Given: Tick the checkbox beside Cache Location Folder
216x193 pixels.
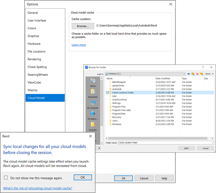Looking at the screenshot, I should pyautogui.click(x=108, y=93).
